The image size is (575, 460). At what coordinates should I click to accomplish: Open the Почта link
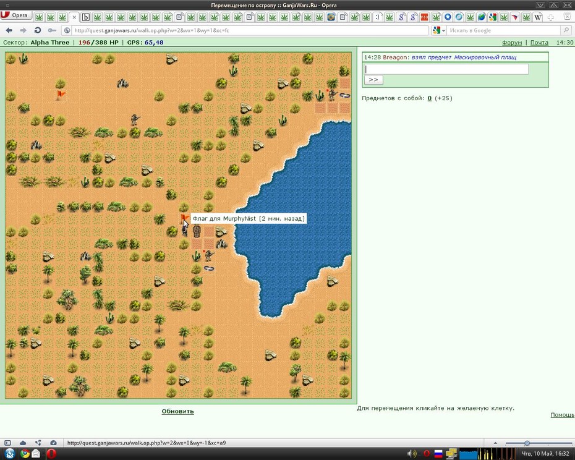(539, 43)
